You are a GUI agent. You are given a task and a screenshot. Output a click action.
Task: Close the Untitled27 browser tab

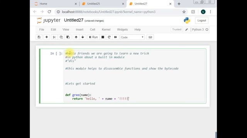[170, 4]
